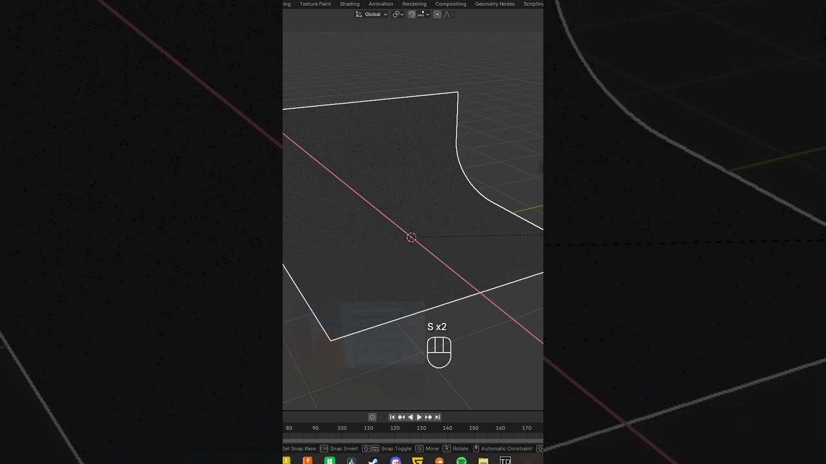Toggle the snap magnet icon
Image resolution: width=826 pixels, height=464 pixels.
coord(412,14)
